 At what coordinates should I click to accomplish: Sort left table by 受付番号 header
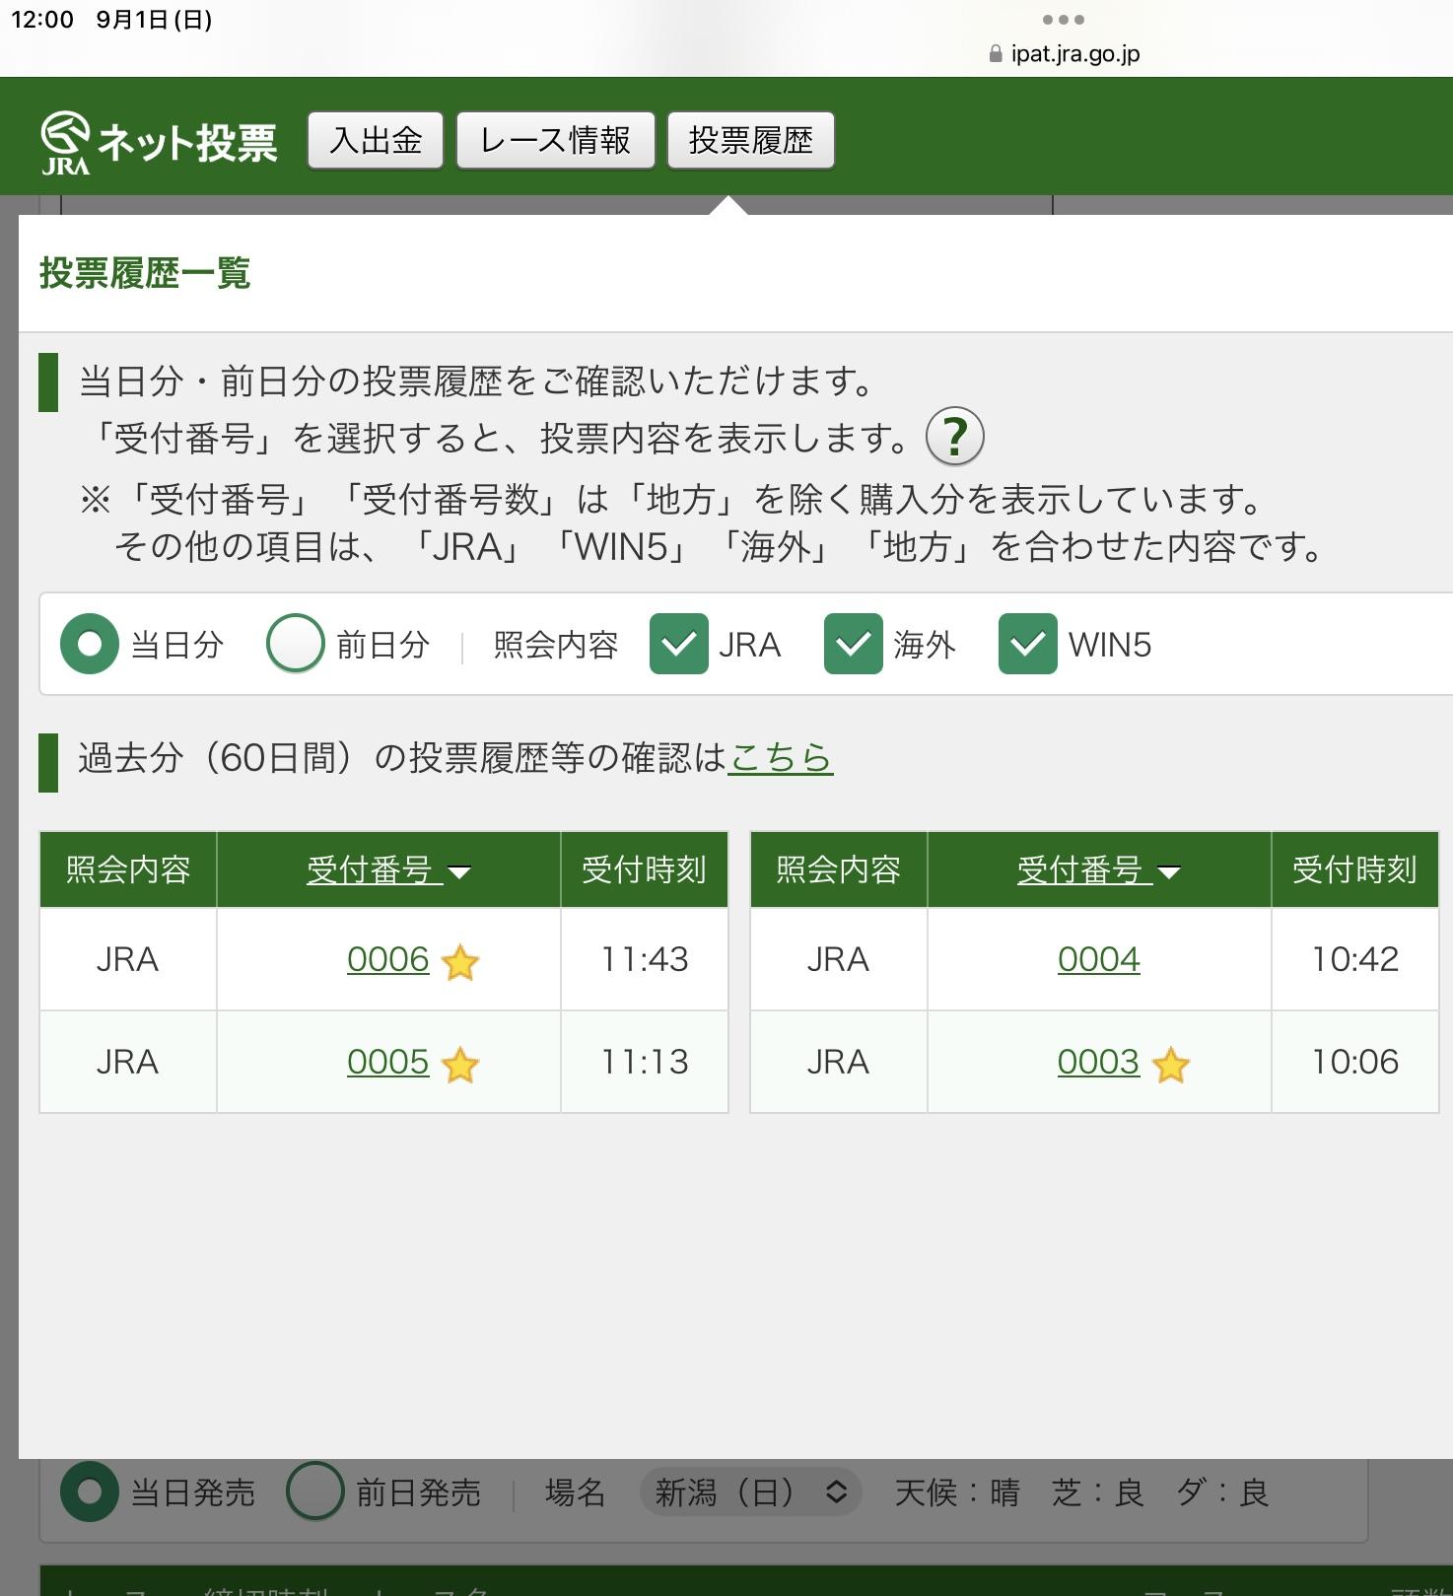point(387,869)
